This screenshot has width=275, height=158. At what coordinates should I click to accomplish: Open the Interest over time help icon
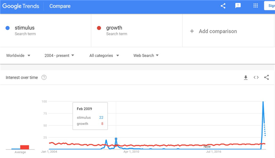tap(44, 77)
